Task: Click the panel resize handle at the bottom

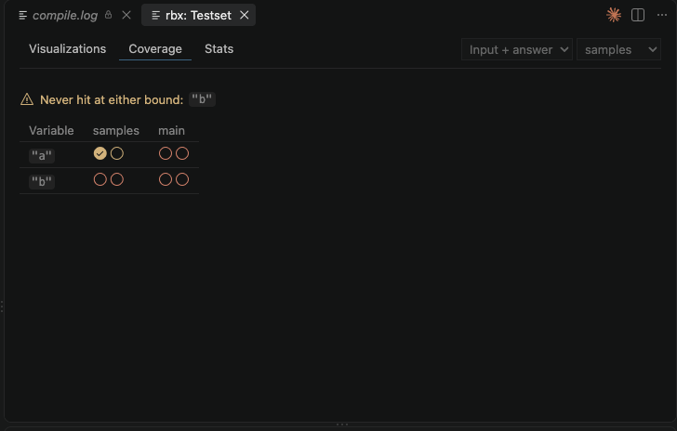Action: click(342, 424)
